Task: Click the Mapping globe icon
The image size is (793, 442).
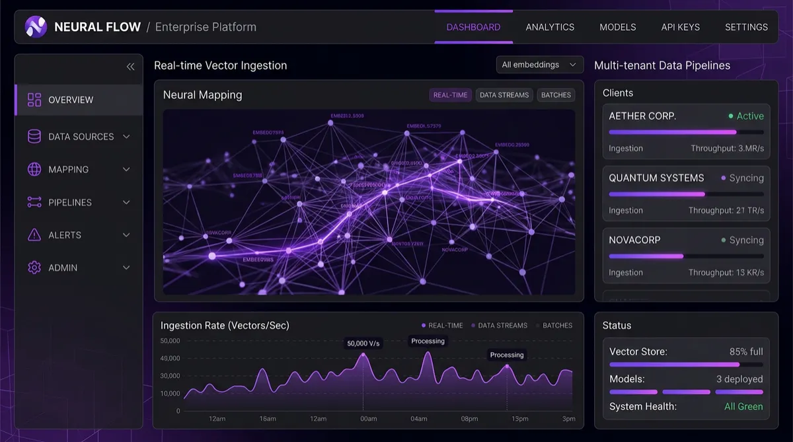Action: pyautogui.click(x=34, y=169)
